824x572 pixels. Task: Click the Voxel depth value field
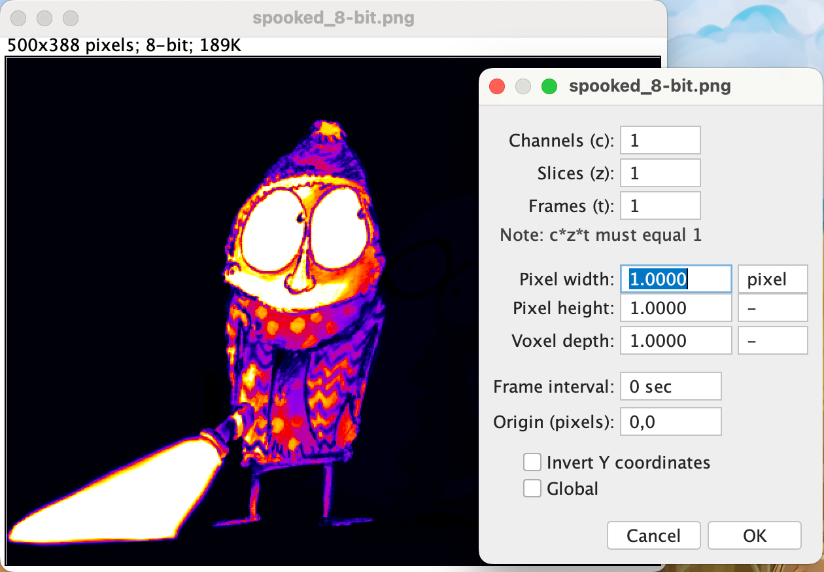click(x=676, y=340)
